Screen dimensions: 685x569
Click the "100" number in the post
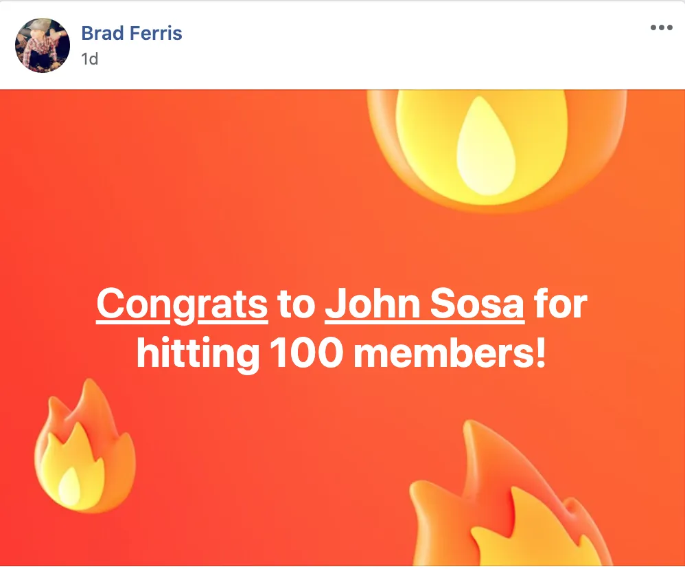[306, 353]
